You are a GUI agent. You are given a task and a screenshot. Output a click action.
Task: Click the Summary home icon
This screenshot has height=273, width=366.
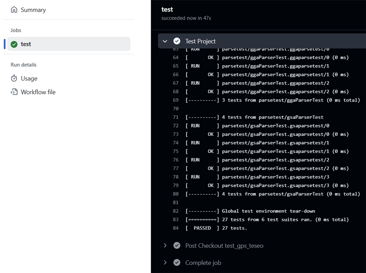pos(14,10)
